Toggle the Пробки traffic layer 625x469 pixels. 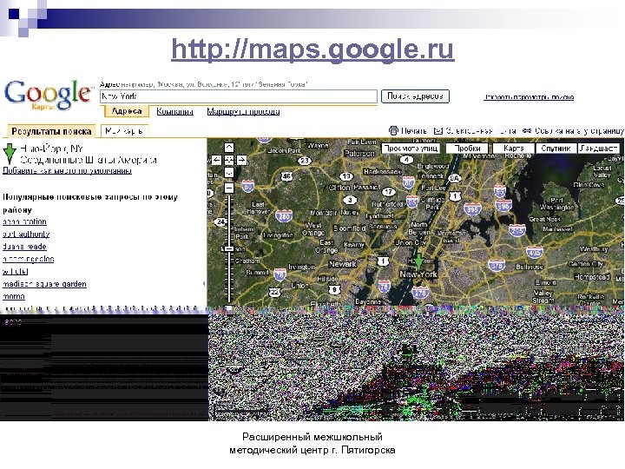coord(467,149)
